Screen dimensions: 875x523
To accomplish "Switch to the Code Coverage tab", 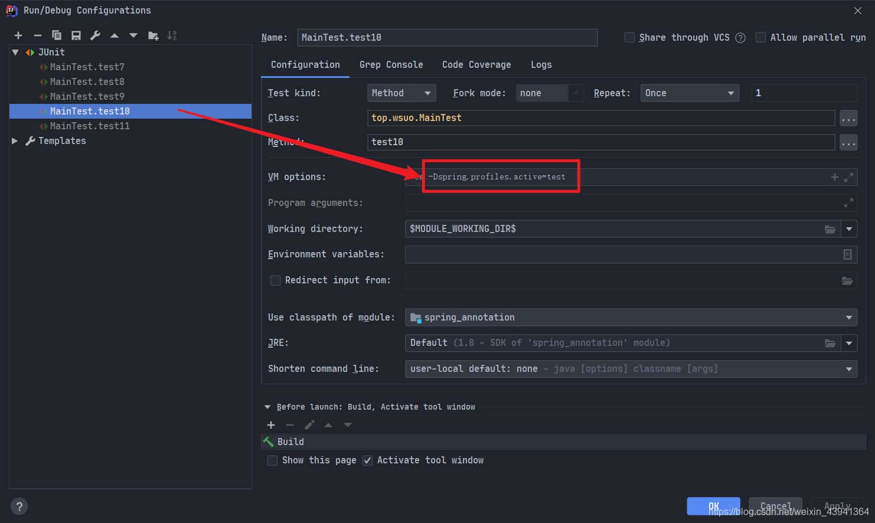I will point(476,65).
